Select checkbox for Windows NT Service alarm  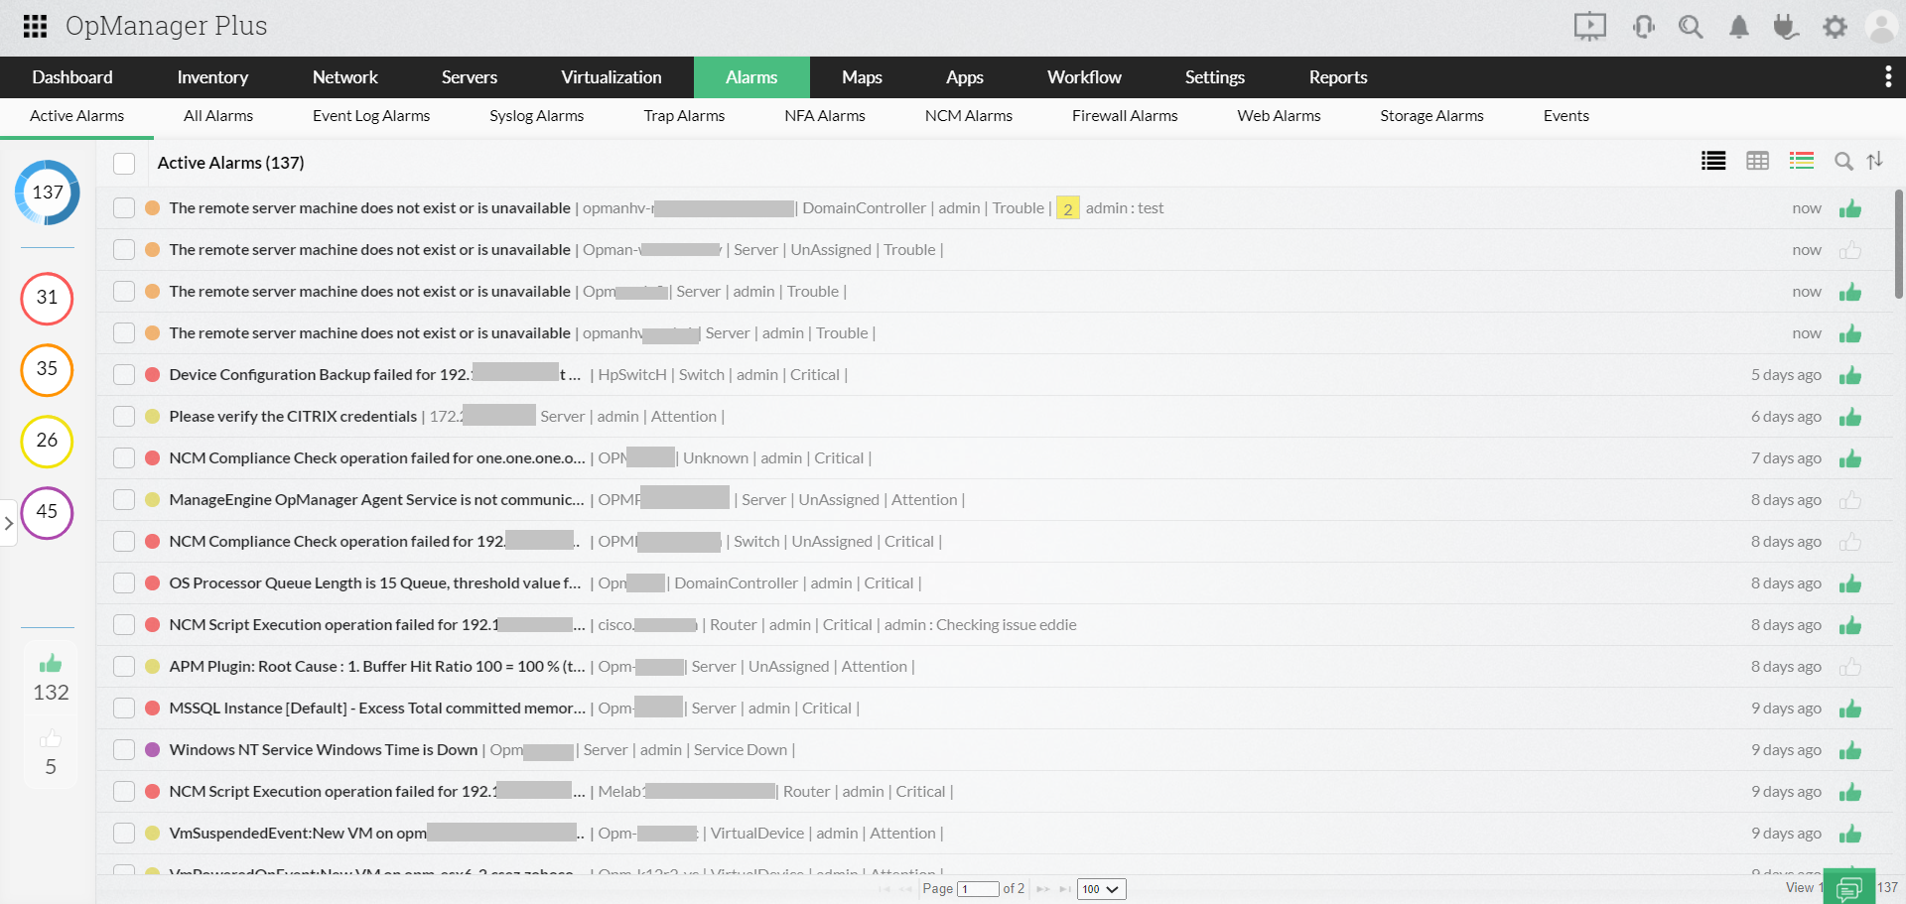coord(124,750)
